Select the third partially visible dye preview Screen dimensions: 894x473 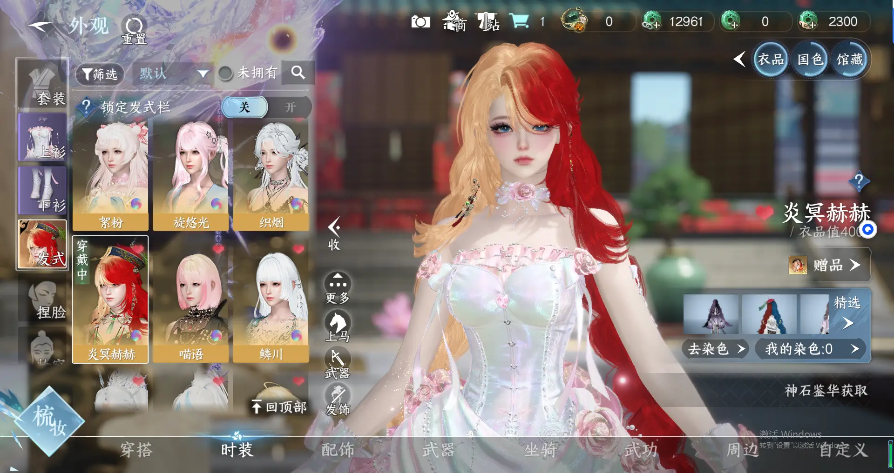pyautogui.click(x=815, y=314)
